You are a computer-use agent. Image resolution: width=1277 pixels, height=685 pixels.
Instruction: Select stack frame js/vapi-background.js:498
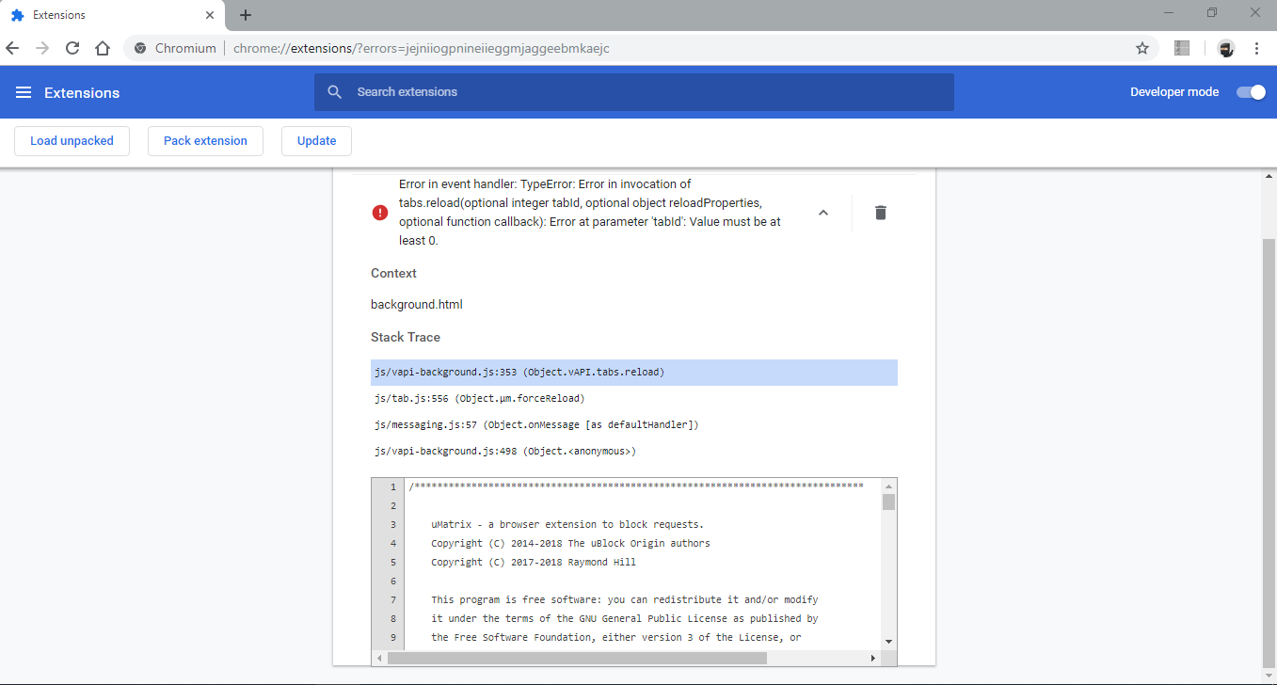[634, 452]
